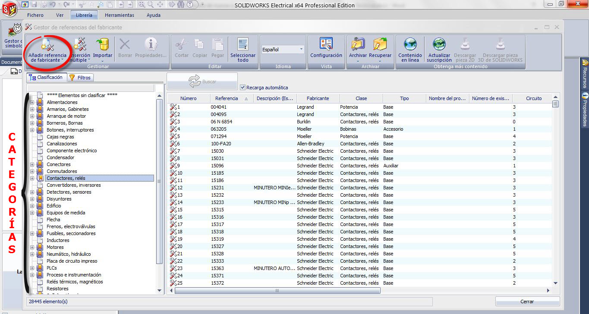Click Añadir referencia de fabricante icon
The height and width of the screenshot is (314, 589).
coord(47,45)
